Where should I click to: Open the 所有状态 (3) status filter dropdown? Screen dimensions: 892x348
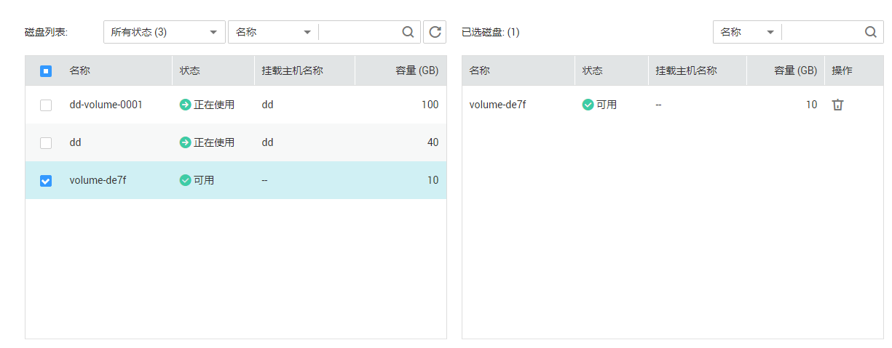(165, 32)
